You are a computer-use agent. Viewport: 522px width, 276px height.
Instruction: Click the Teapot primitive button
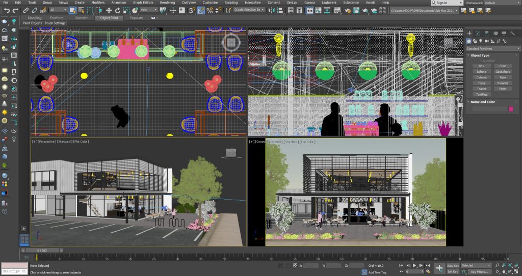tap(481, 89)
